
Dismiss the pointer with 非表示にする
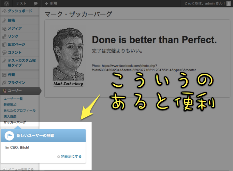point(71,156)
